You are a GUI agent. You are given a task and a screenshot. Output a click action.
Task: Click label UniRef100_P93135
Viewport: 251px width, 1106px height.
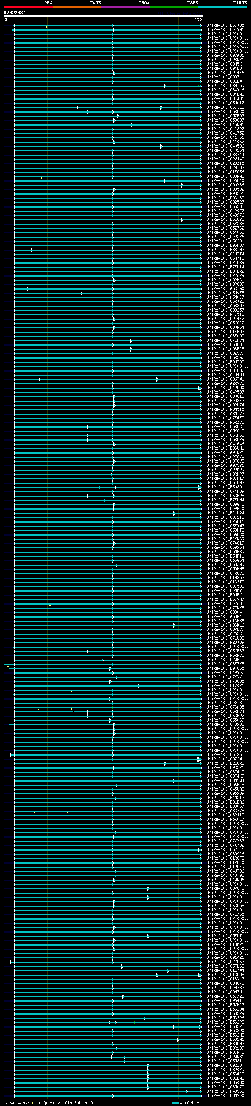pyautogui.click(x=225, y=199)
